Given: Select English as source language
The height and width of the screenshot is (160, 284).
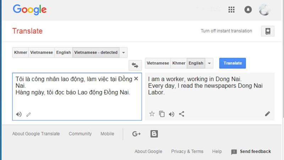Looking at the screenshot, I should coord(64,52).
